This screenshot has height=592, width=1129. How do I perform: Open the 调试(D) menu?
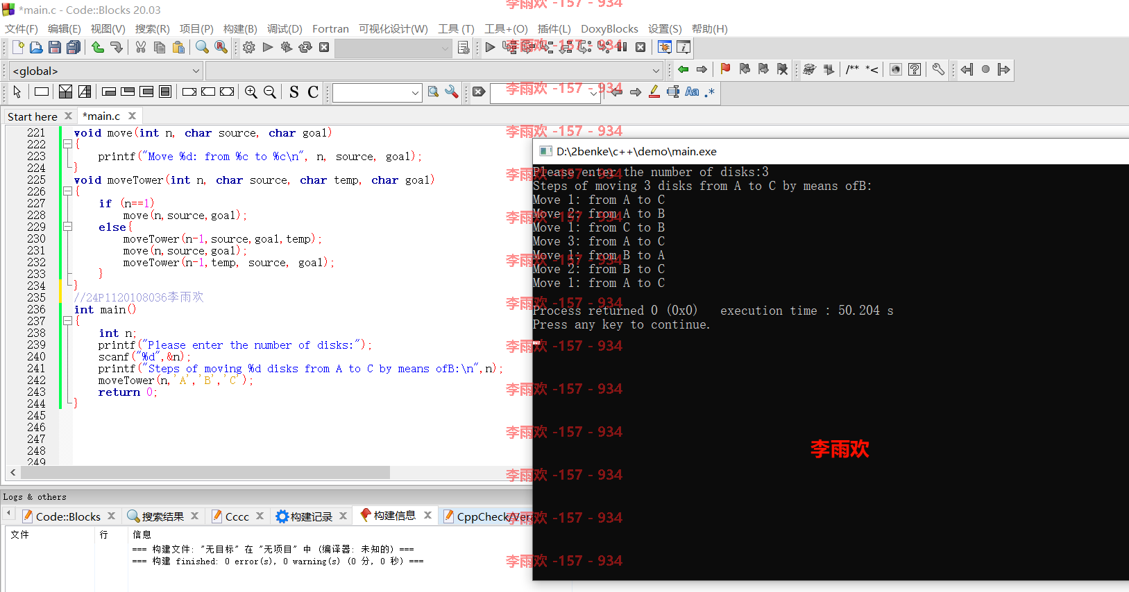(285, 28)
